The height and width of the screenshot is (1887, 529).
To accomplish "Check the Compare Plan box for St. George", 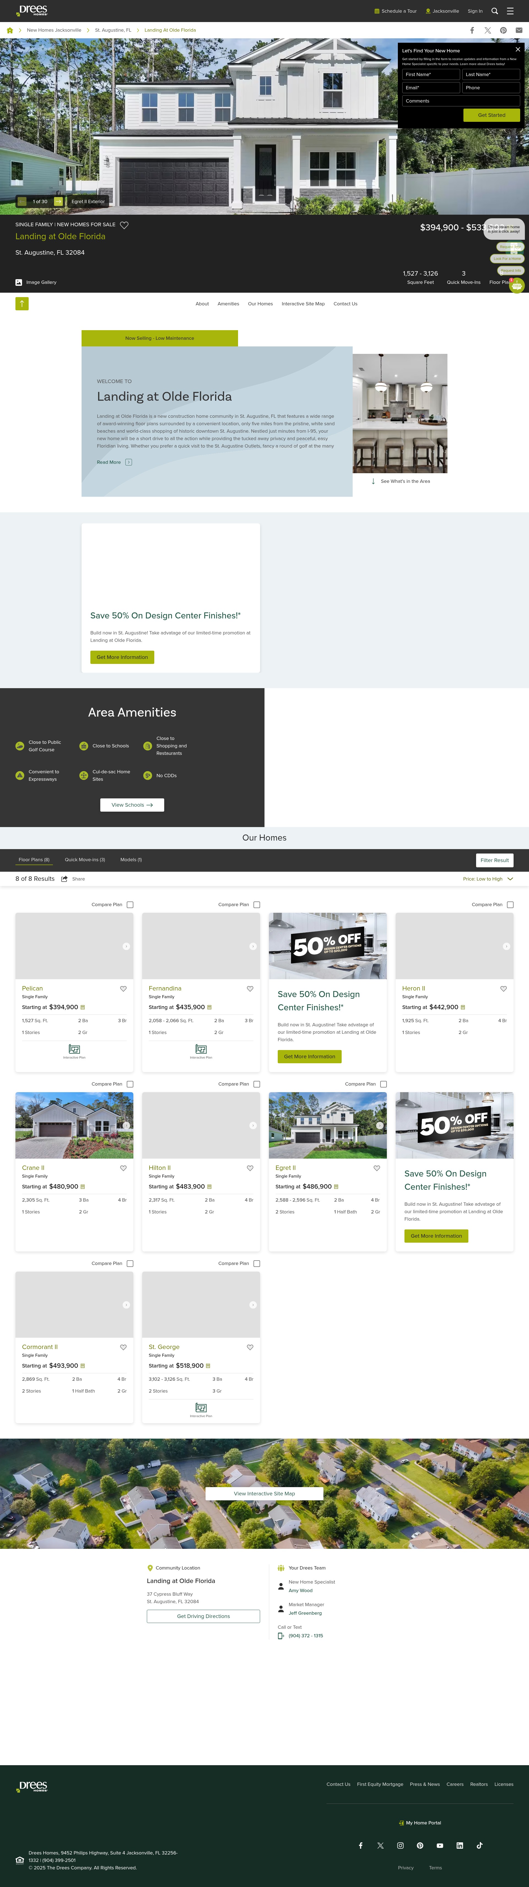I will pyautogui.click(x=257, y=1264).
